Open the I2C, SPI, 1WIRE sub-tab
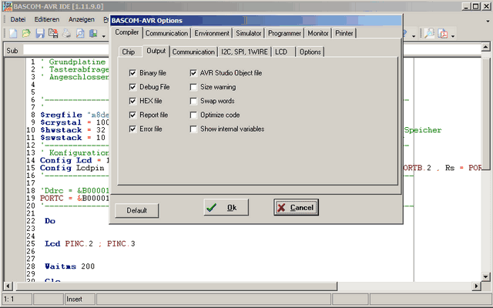493x308 pixels. click(x=245, y=52)
